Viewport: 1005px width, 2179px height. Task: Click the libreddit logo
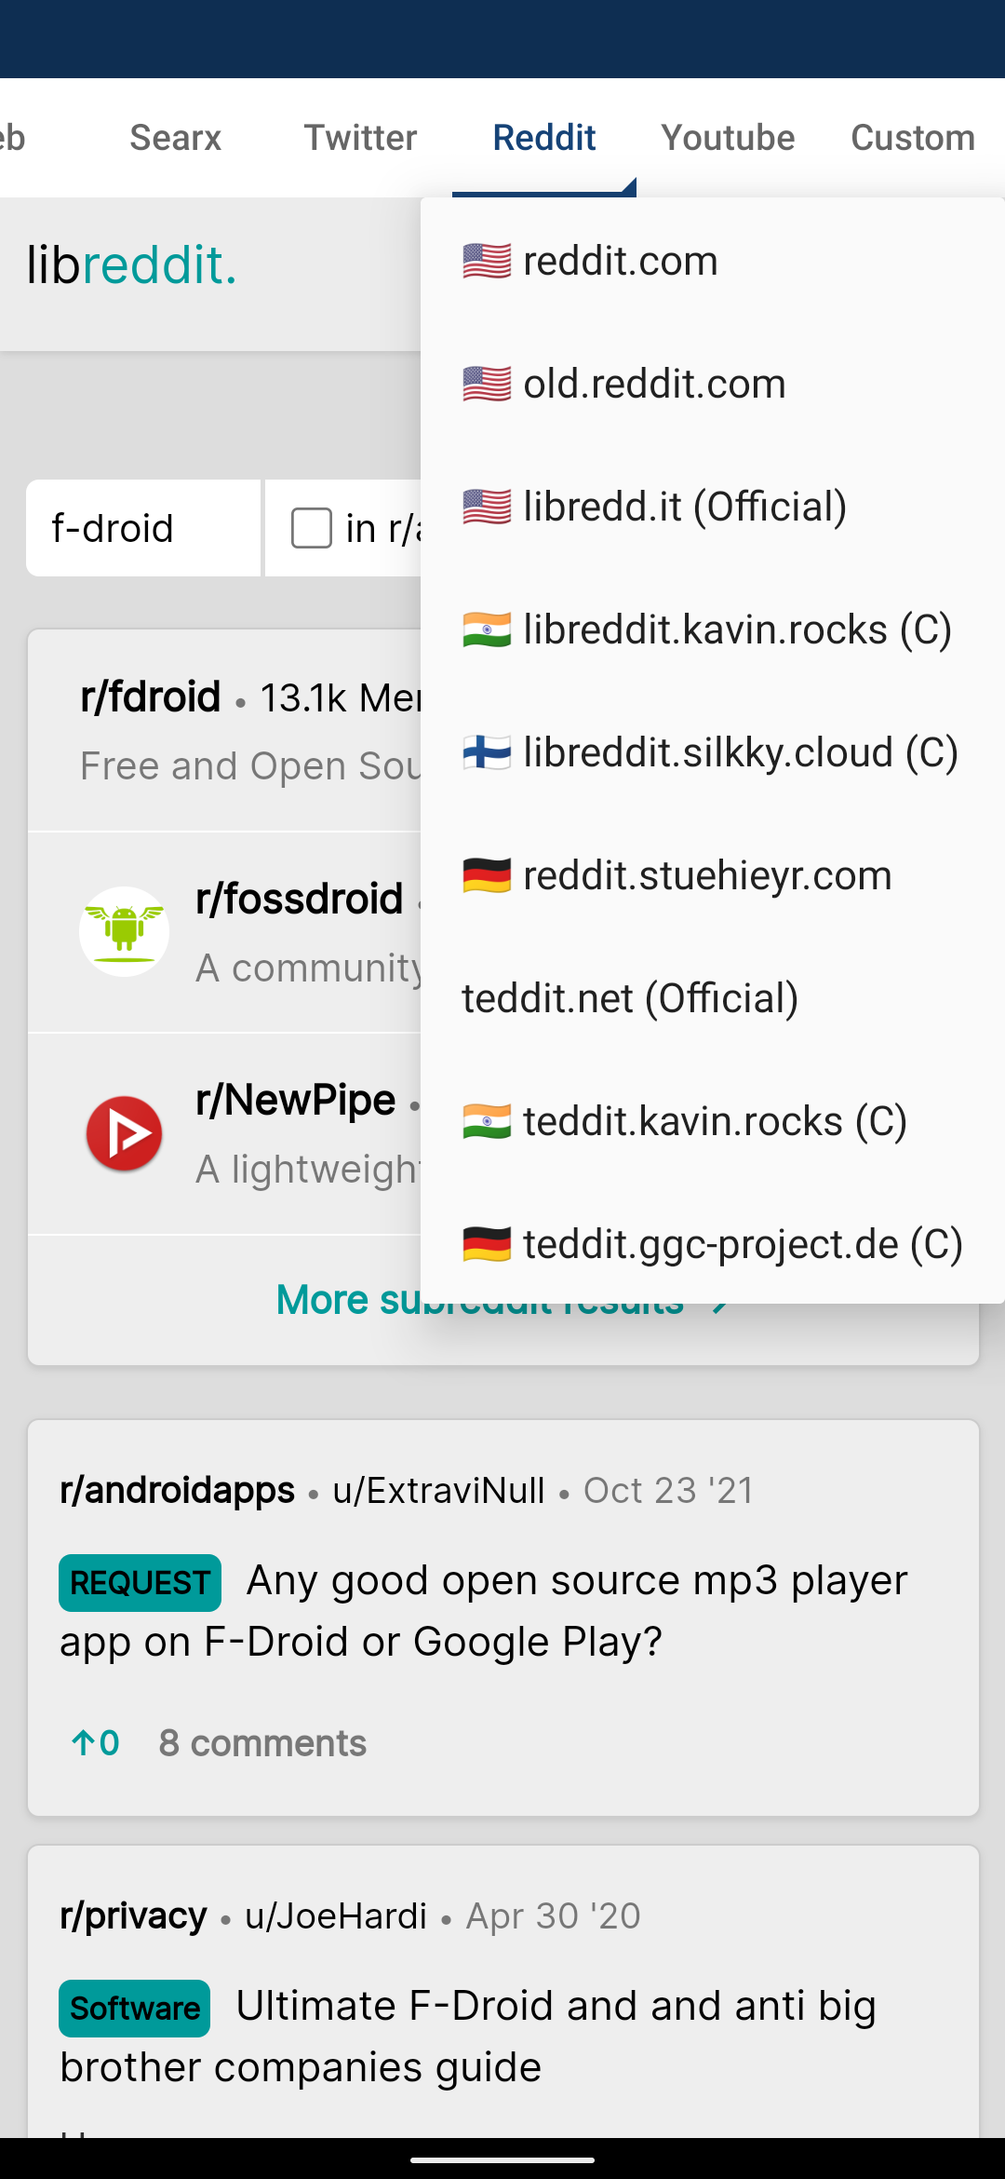(131, 265)
